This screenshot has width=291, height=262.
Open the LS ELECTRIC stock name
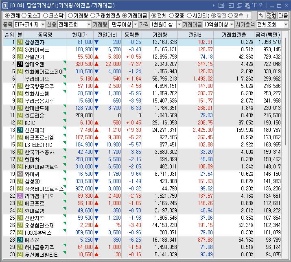(38, 145)
